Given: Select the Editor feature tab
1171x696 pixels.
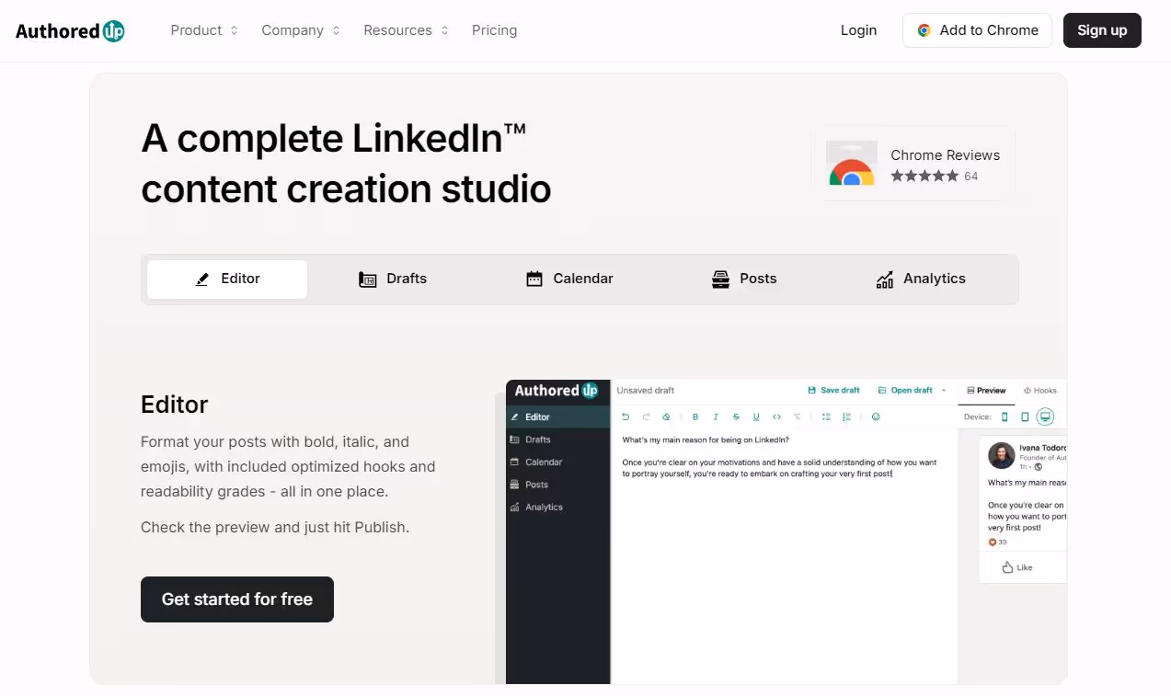Looking at the screenshot, I should [227, 280].
